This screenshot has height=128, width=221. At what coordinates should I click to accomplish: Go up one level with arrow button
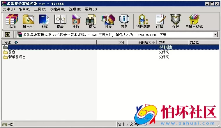click(8, 35)
